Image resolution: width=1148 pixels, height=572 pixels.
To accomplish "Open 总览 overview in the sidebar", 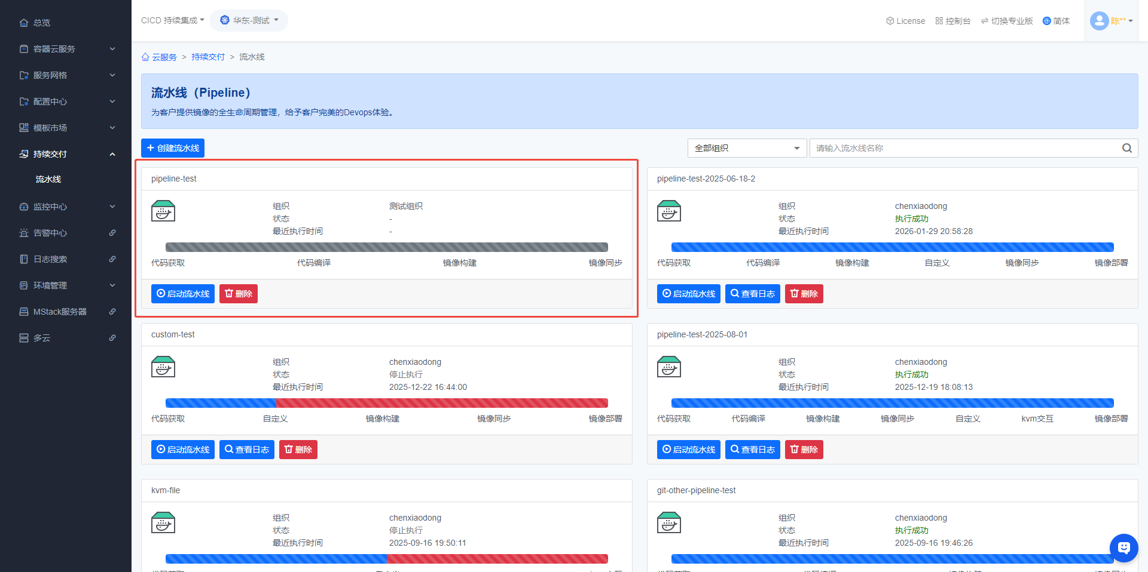I will click(42, 23).
